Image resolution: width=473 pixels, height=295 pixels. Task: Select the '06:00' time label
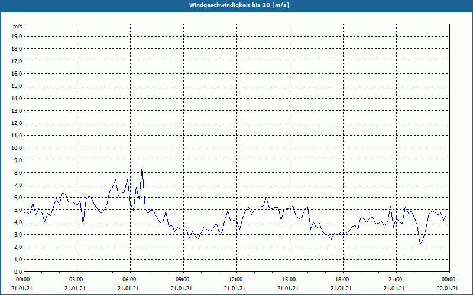click(x=129, y=280)
